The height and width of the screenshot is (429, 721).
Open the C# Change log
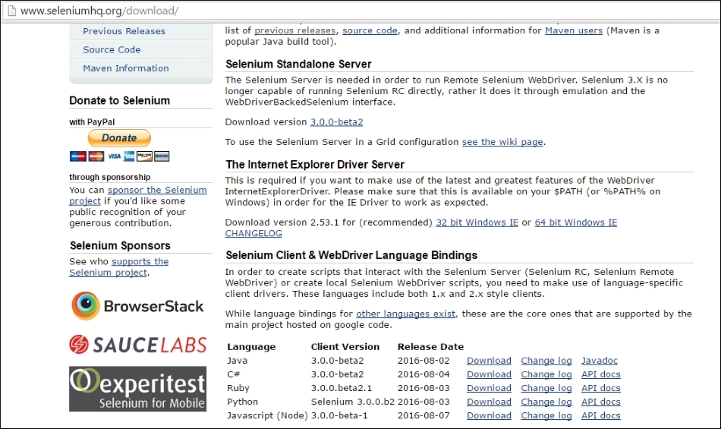click(546, 374)
